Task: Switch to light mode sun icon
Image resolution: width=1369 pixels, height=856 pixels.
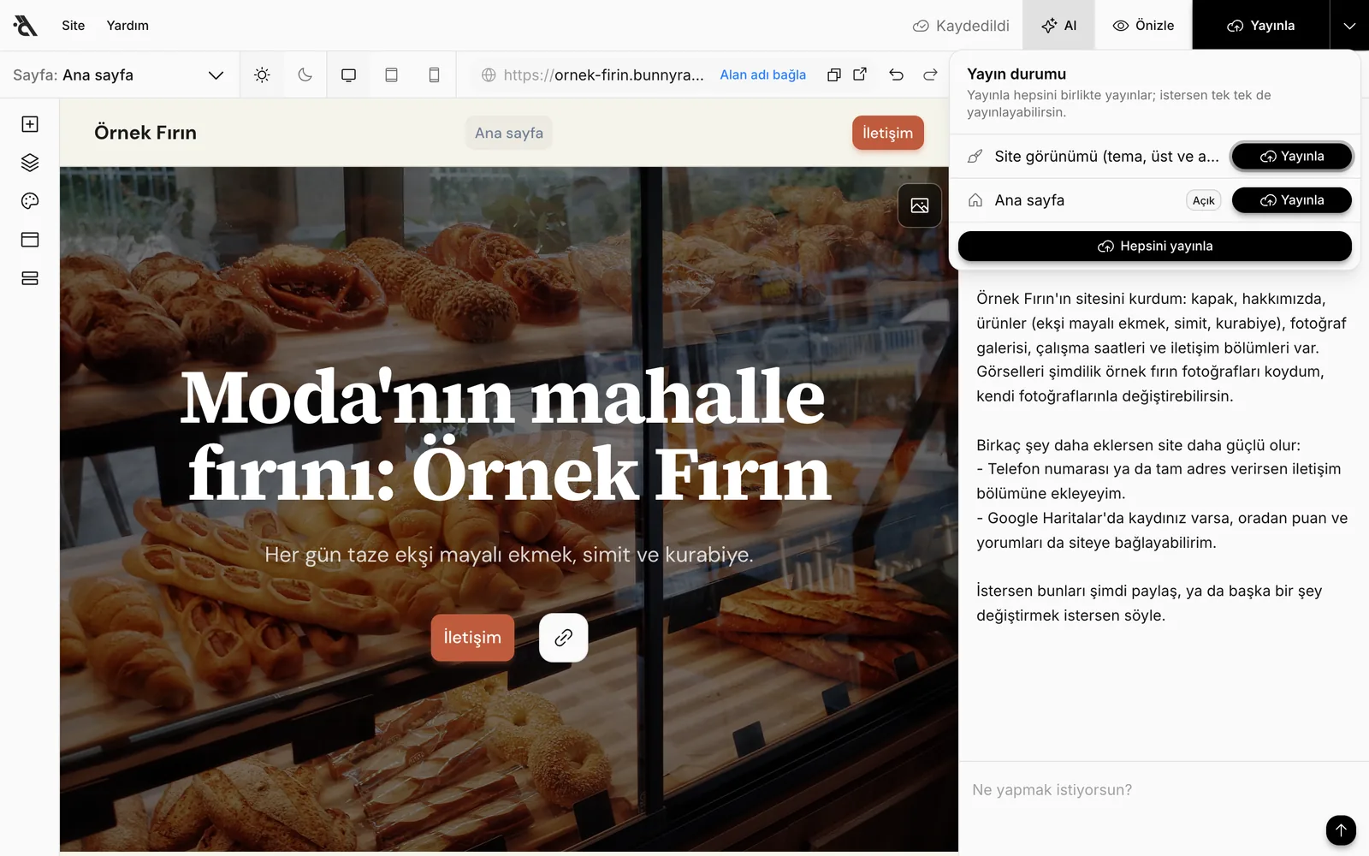Action: pyautogui.click(x=262, y=75)
